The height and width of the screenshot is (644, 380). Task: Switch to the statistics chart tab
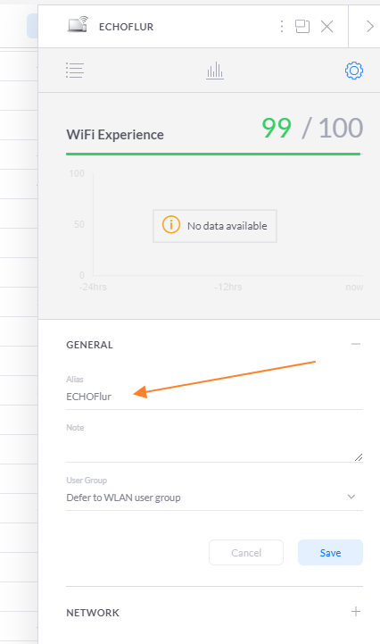point(215,71)
